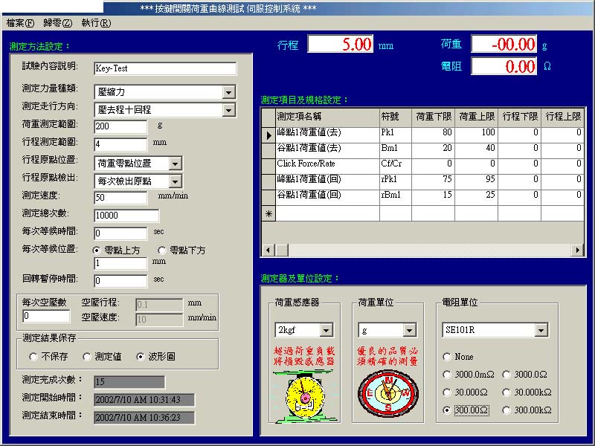Open the 執行(R) menu
595x446 pixels.
click(96, 23)
